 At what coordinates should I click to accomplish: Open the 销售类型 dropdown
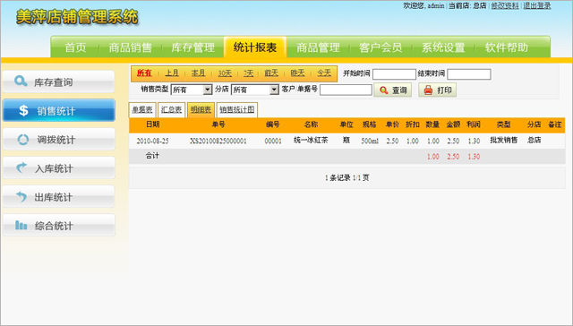pyautogui.click(x=192, y=90)
